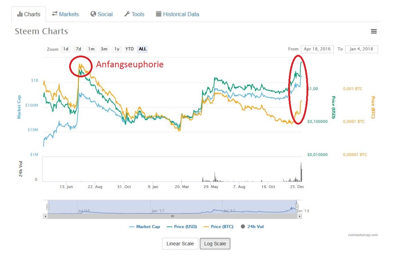Open the coinmarketcap.com link

coord(364,235)
